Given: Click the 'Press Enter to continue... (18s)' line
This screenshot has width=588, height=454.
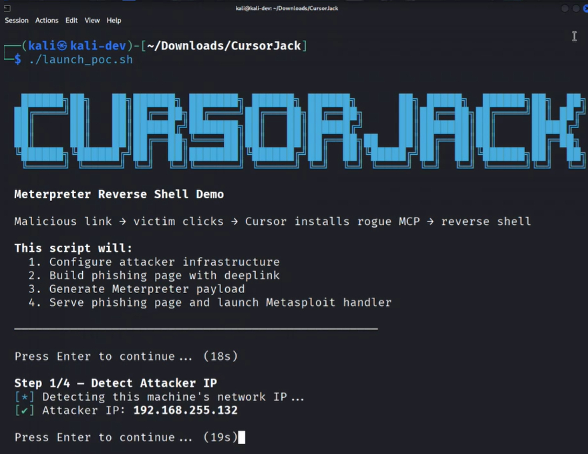Looking at the screenshot, I should 126,357.
